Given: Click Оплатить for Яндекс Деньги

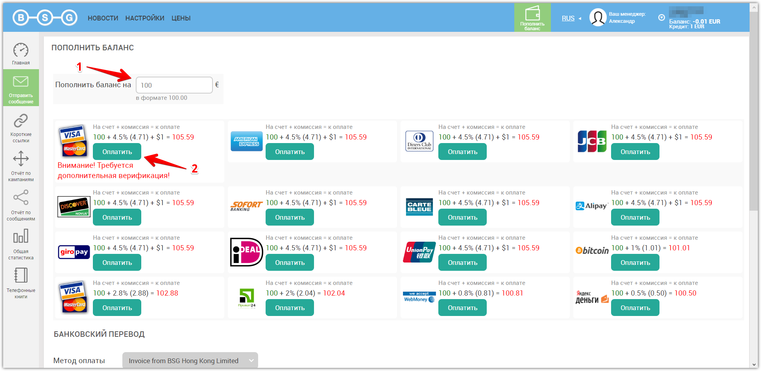Looking at the screenshot, I should (635, 308).
